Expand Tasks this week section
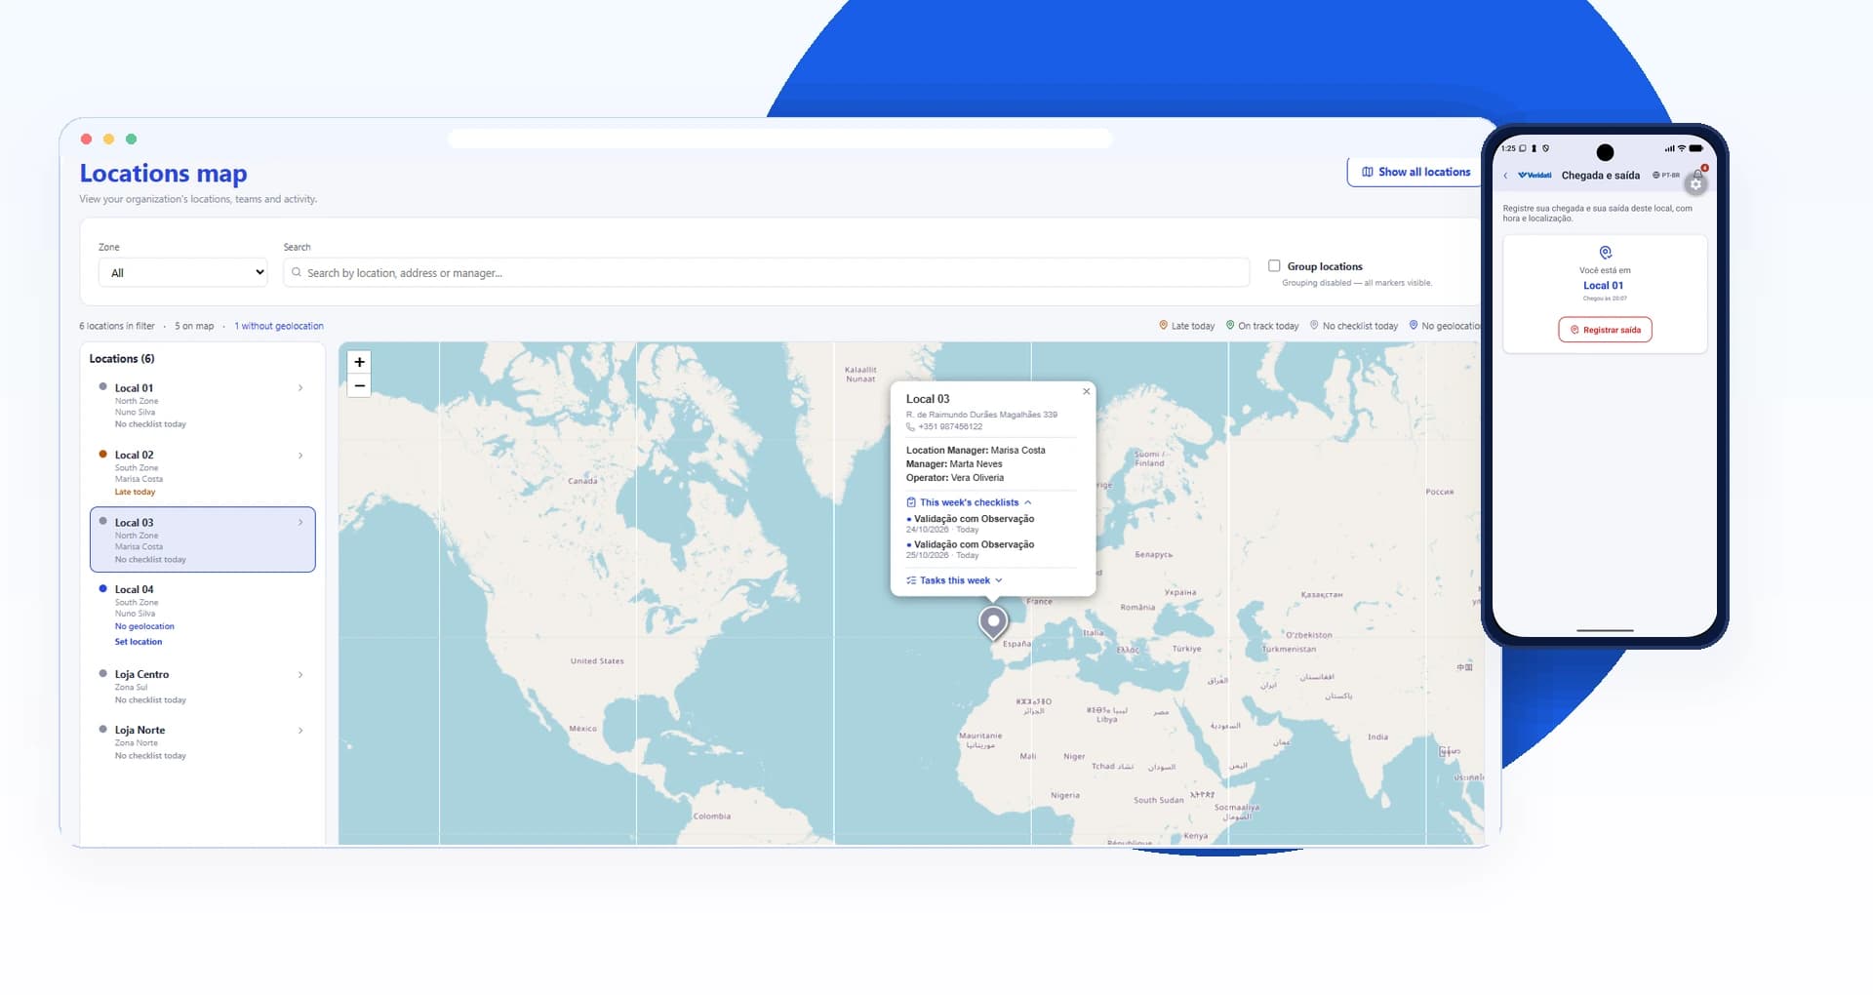The image size is (1873, 995). (954, 580)
